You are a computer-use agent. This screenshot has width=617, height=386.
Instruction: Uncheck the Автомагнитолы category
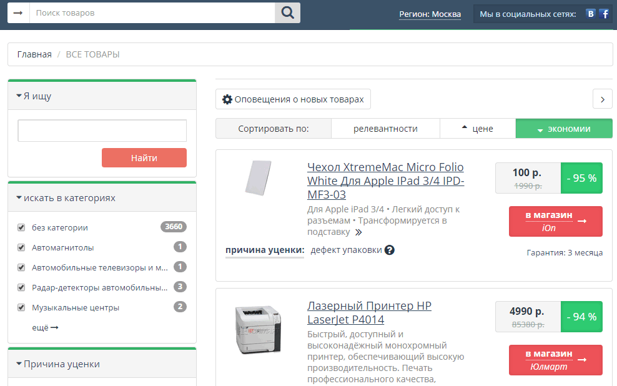tap(21, 247)
